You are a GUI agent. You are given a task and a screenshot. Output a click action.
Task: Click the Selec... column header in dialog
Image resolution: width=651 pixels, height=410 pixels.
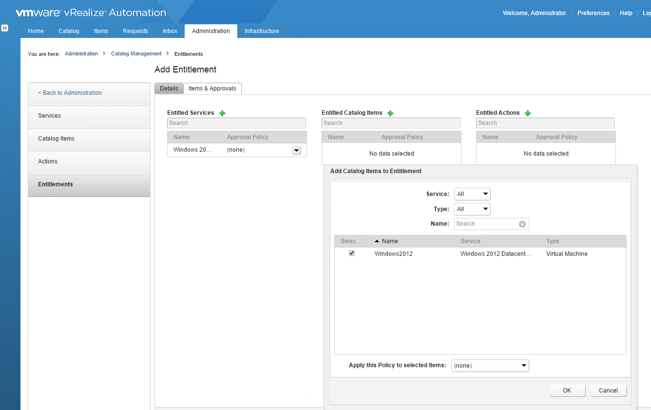[351, 241]
